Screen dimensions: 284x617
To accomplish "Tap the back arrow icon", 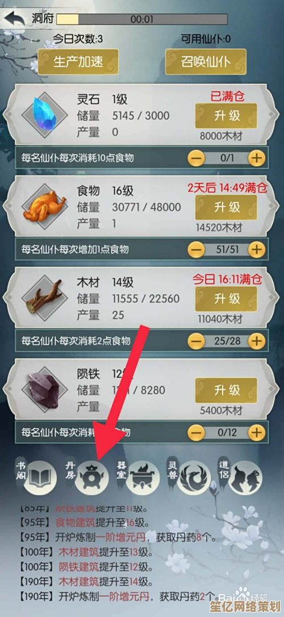I will (x=15, y=18).
